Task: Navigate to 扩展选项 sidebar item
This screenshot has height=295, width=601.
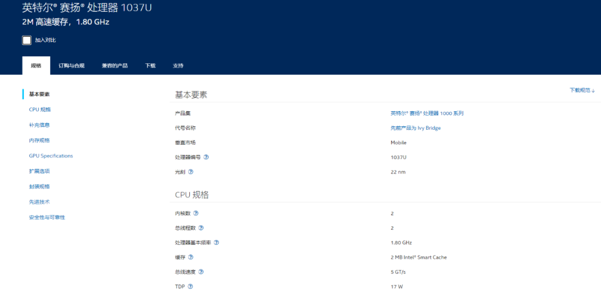Action: [39, 171]
